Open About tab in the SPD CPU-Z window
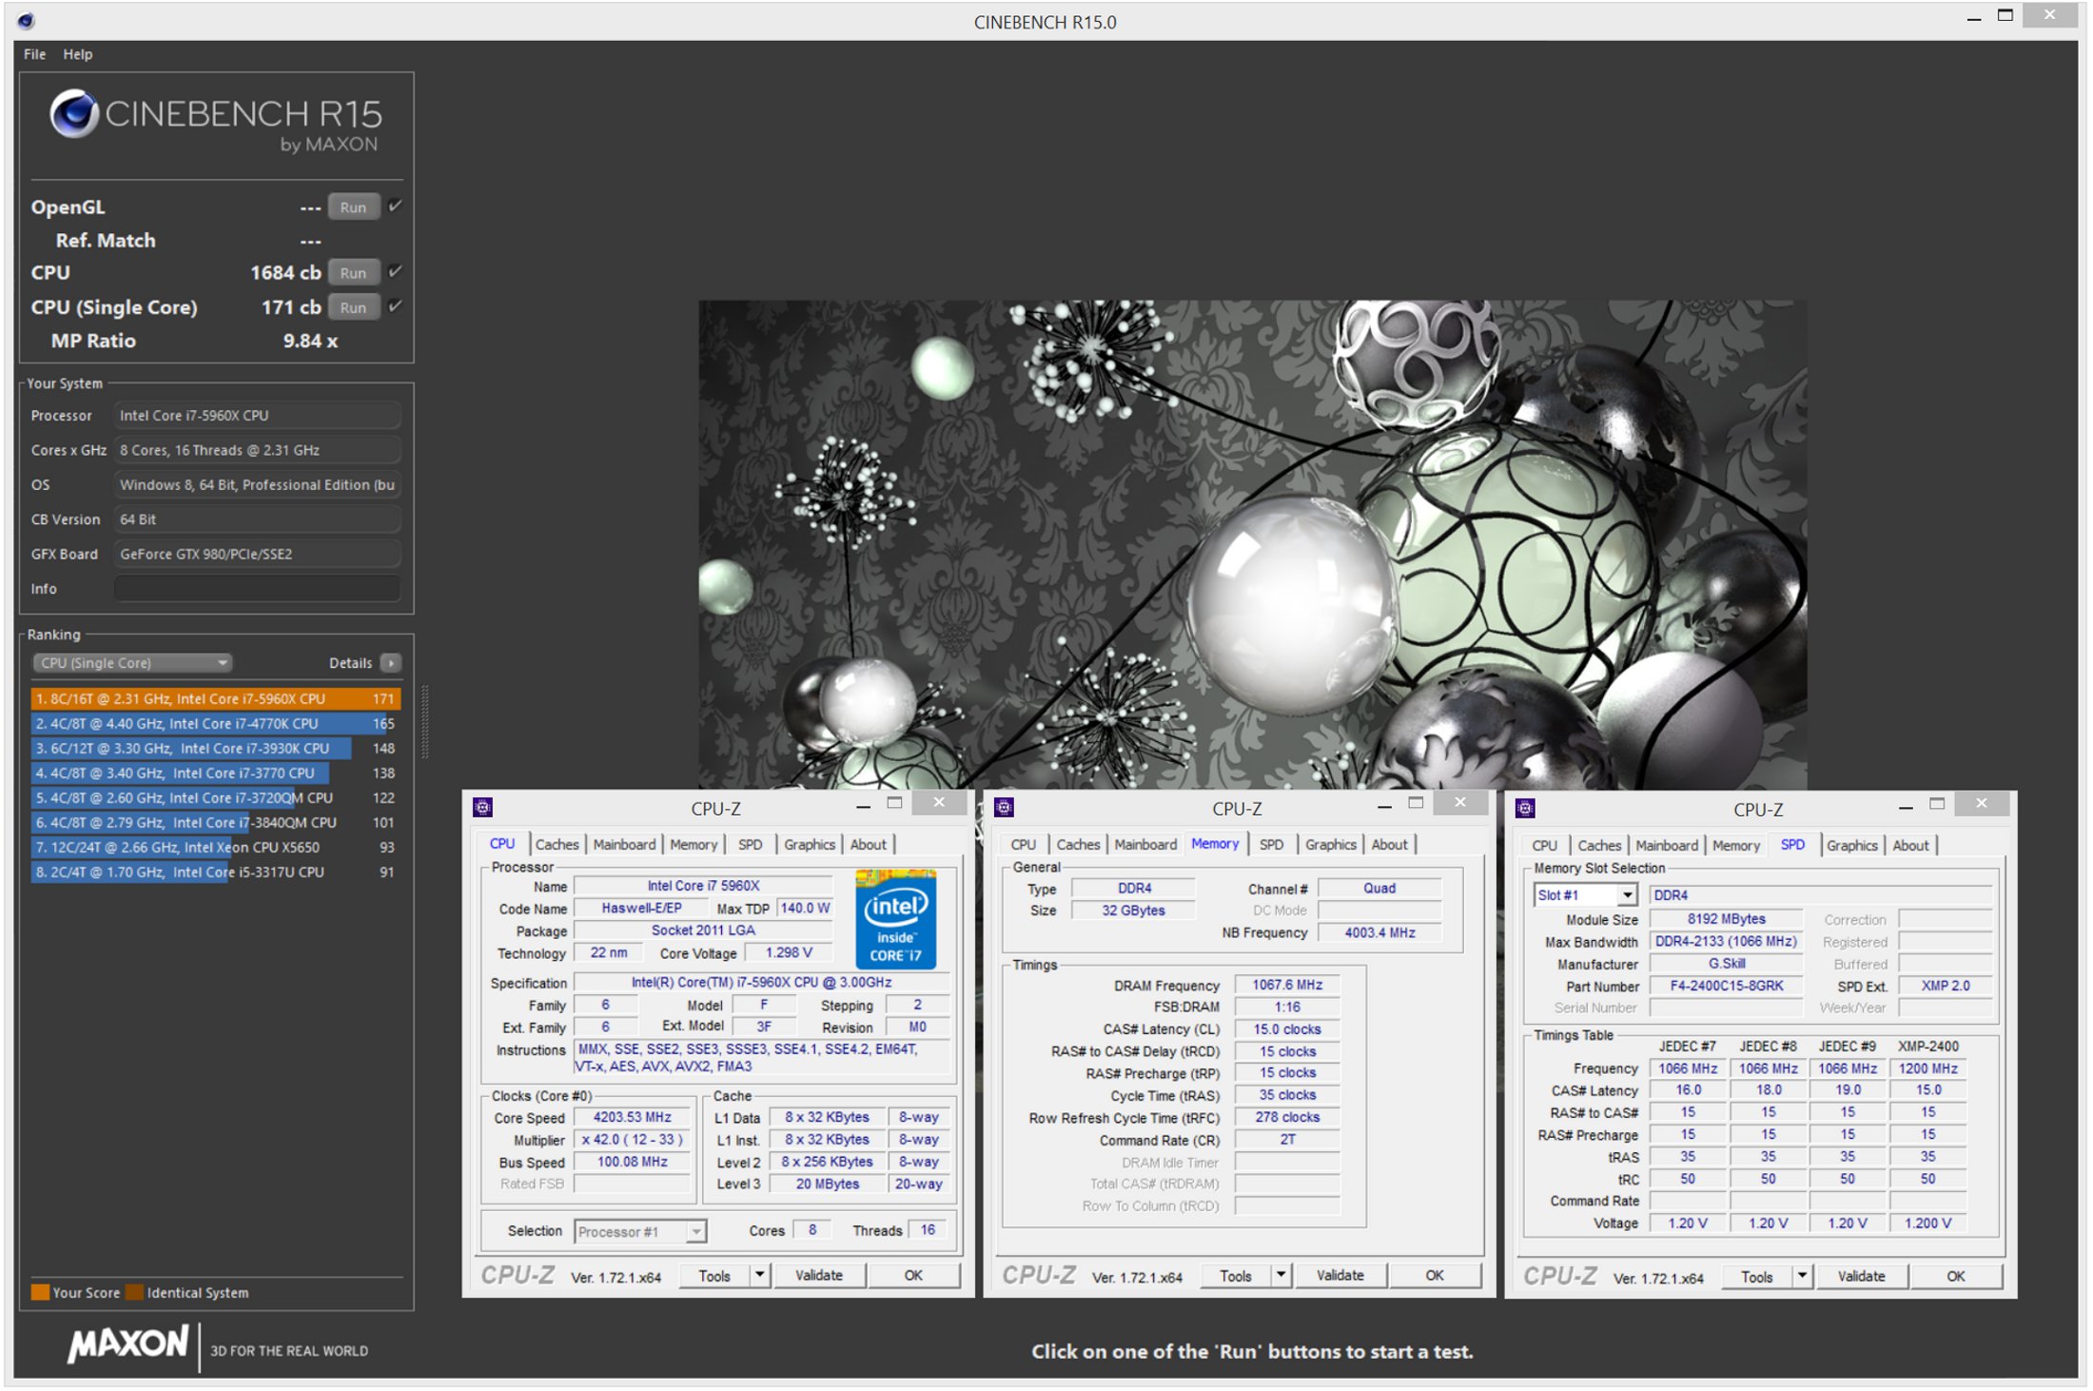The height and width of the screenshot is (1391, 2093). click(1910, 845)
